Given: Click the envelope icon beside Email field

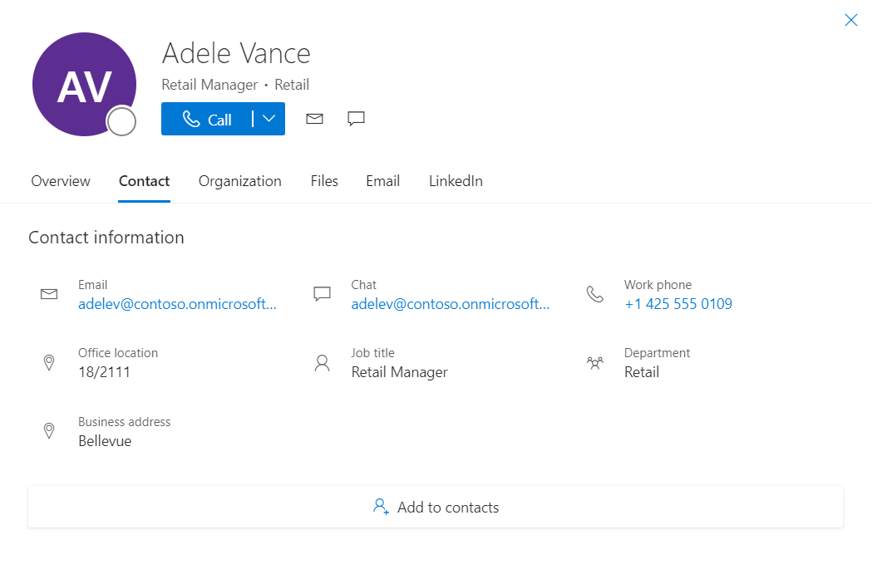Looking at the screenshot, I should 49,294.
